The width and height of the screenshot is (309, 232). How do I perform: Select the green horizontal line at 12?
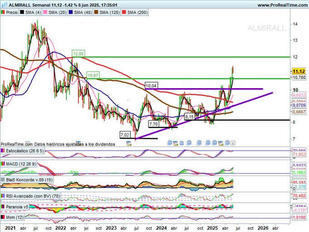click(181, 57)
